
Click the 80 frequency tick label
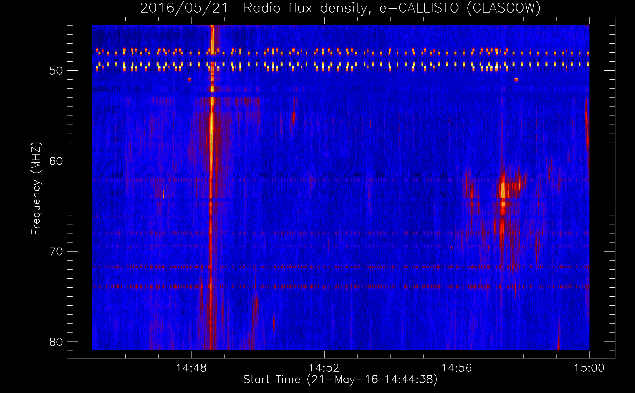pos(57,342)
